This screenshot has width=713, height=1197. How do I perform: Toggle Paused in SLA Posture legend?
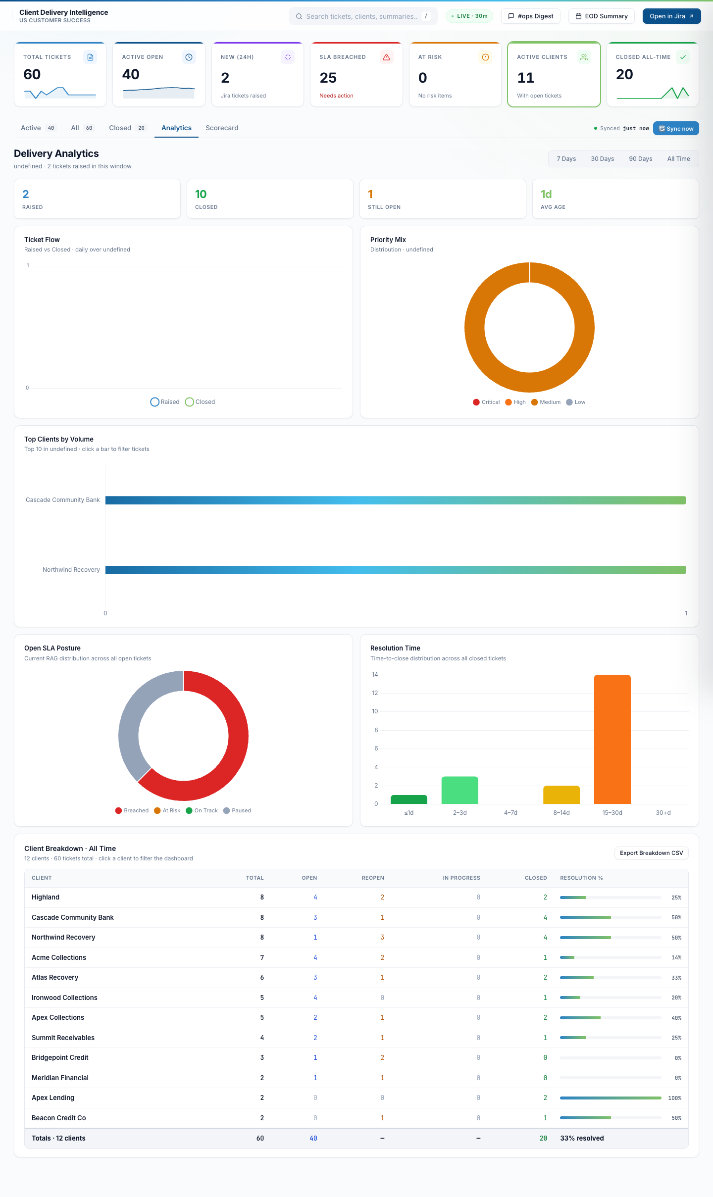click(x=237, y=810)
